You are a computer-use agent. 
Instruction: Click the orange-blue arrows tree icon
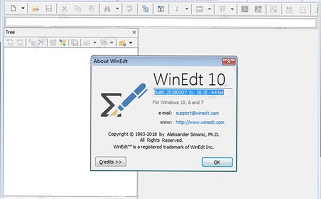tap(63, 42)
